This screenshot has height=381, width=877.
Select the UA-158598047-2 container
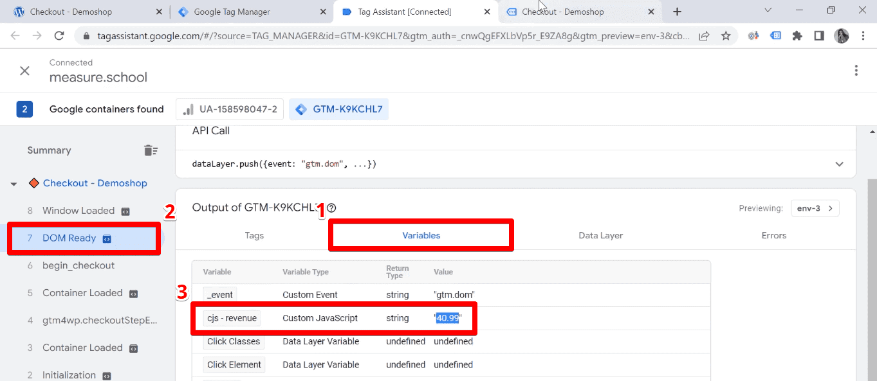(x=230, y=109)
